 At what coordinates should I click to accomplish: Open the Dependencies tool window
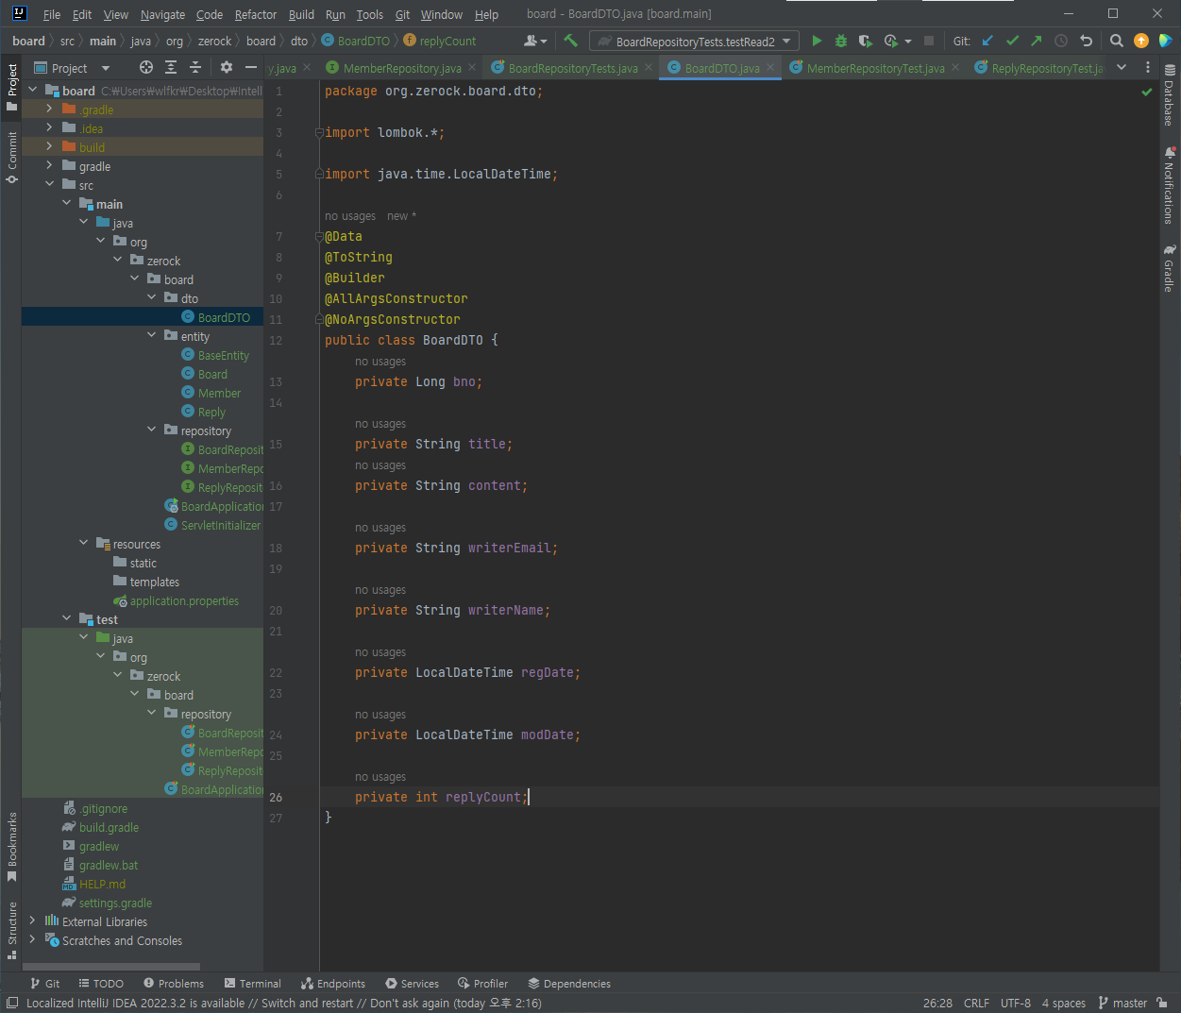[x=569, y=984]
